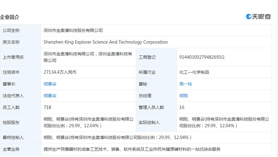Click the 天眼查 brand text

click(x=261, y=17)
